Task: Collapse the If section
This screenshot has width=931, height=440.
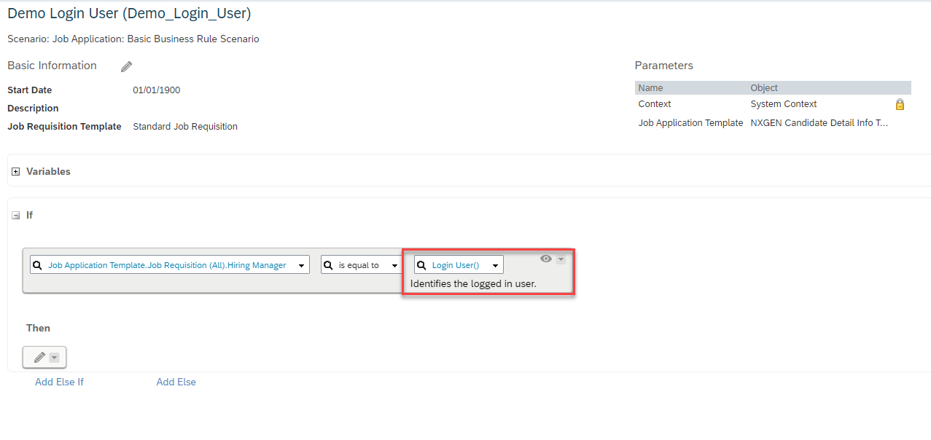Action: click(x=15, y=216)
